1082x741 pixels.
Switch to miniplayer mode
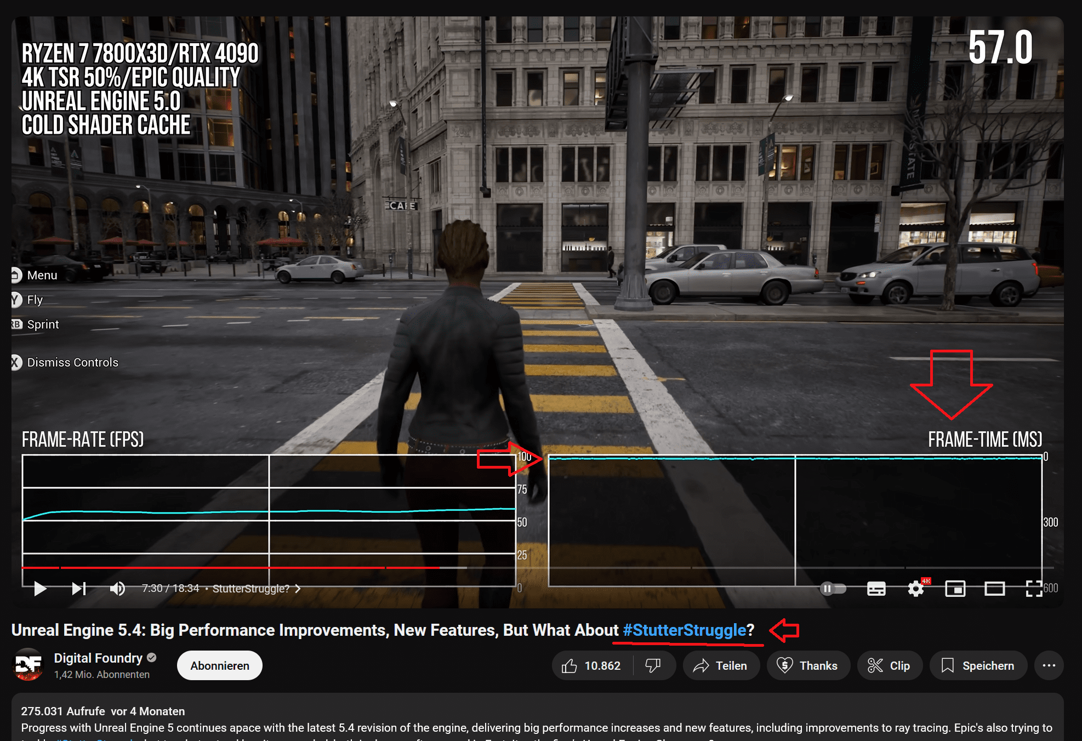(x=955, y=589)
